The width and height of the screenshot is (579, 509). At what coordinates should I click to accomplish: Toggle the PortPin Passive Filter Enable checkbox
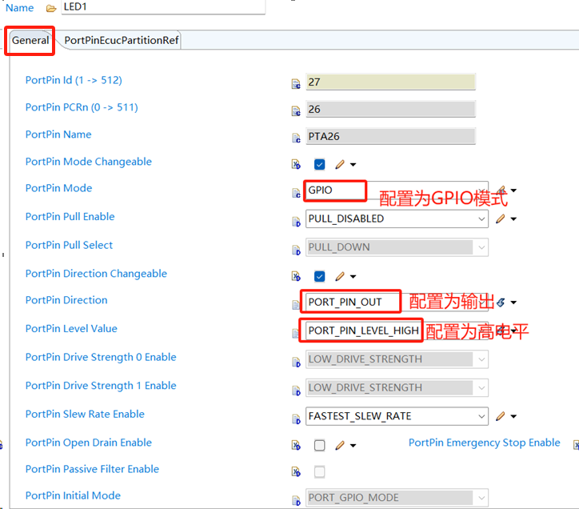tap(320, 472)
